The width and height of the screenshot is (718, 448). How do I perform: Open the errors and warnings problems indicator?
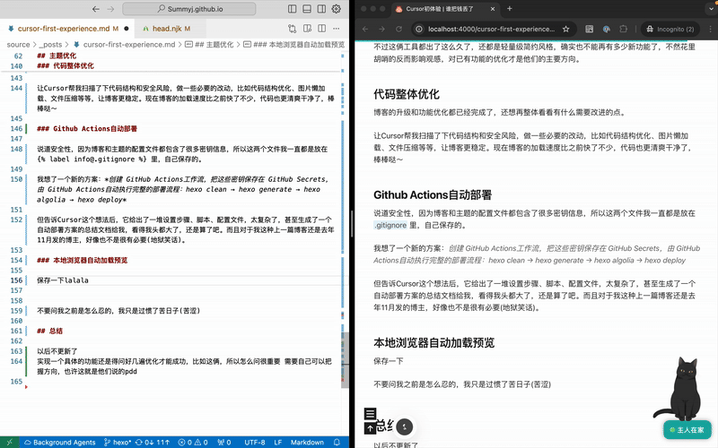(x=193, y=442)
